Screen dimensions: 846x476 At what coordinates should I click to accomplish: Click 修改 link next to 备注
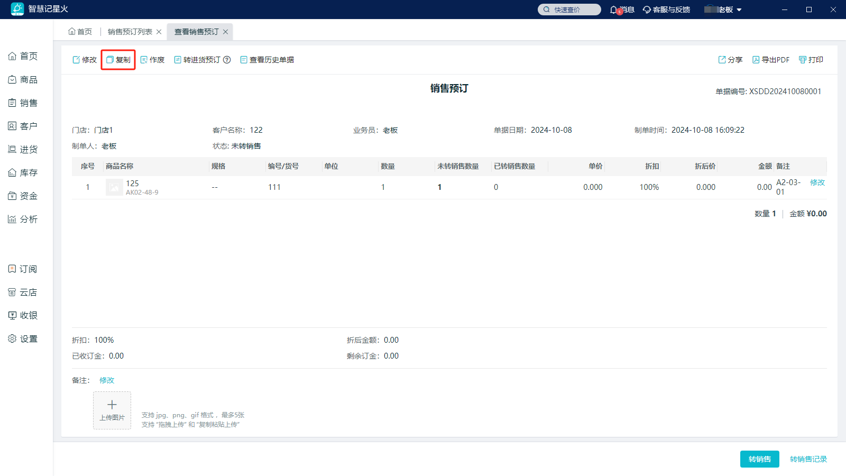click(107, 380)
